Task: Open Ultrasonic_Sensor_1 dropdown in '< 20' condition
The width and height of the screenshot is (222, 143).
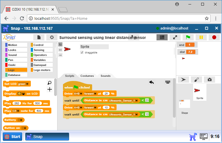Action: pos(123,100)
